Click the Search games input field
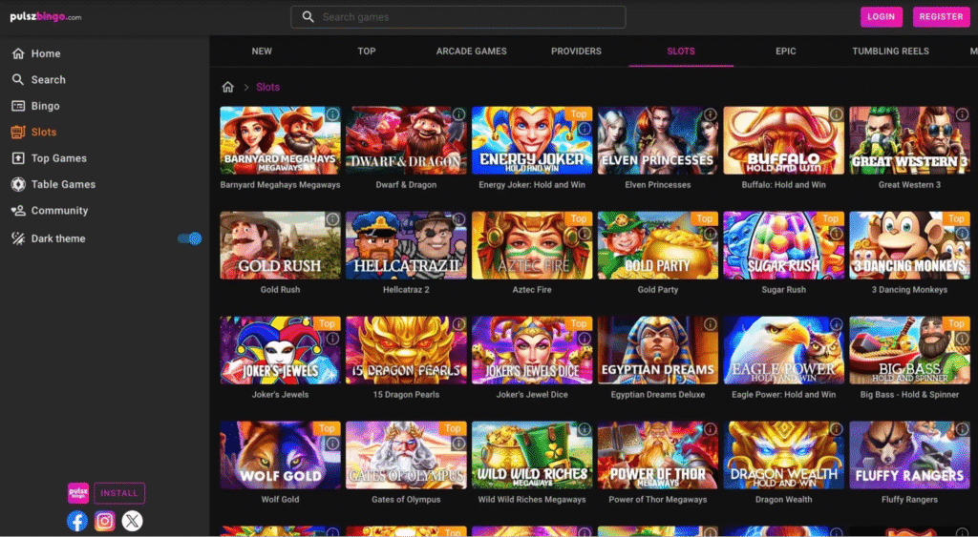Viewport: 978px width, 537px height. point(457,17)
